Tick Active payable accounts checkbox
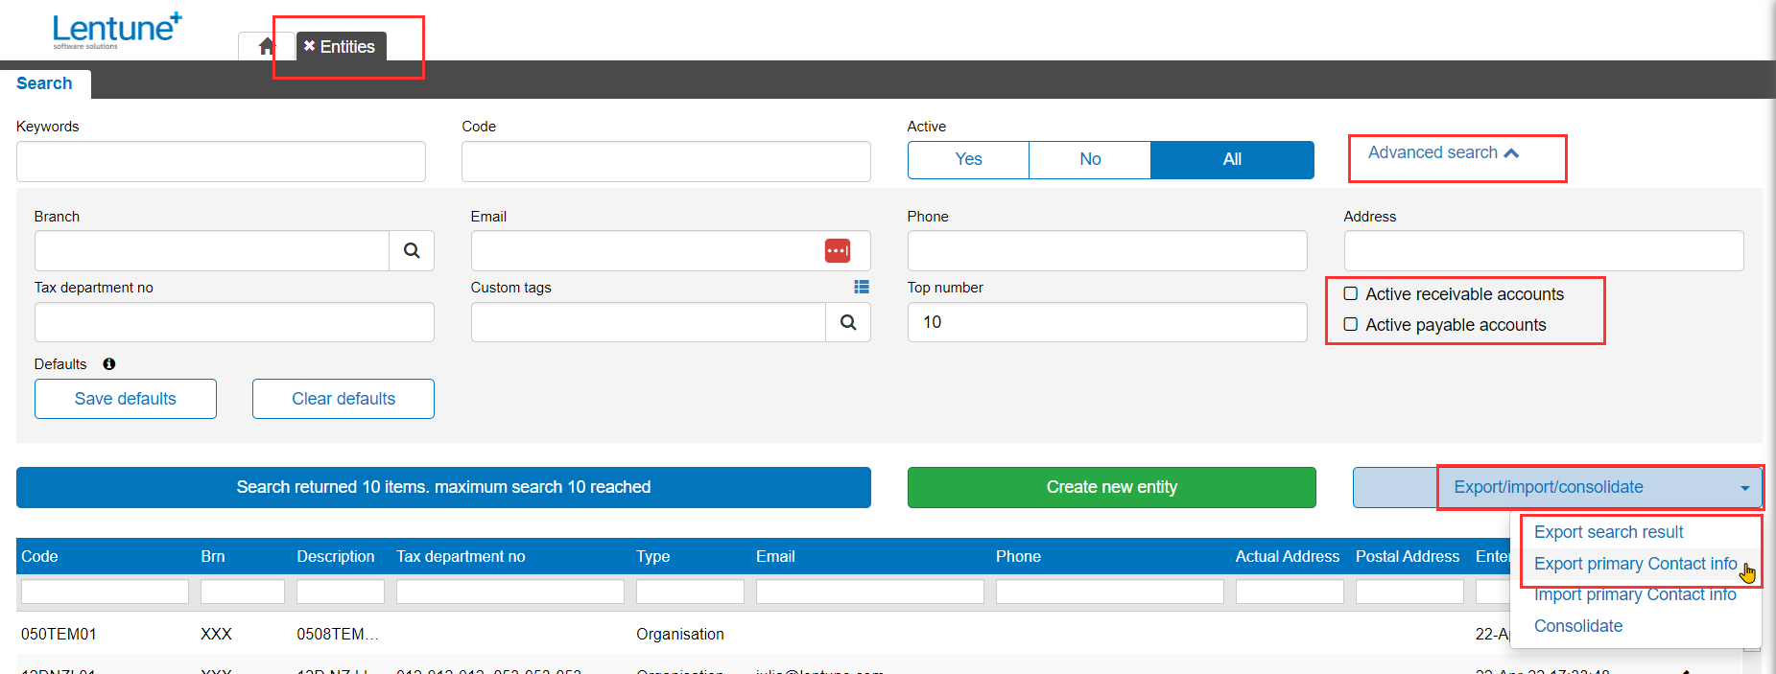 pyautogui.click(x=1351, y=324)
